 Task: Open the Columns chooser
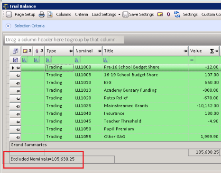click(x=64, y=15)
